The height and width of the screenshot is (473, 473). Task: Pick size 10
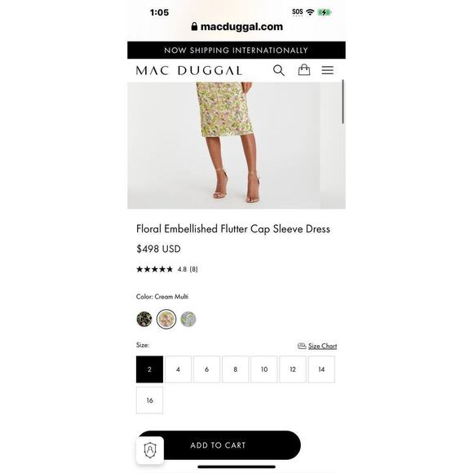(x=264, y=369)
